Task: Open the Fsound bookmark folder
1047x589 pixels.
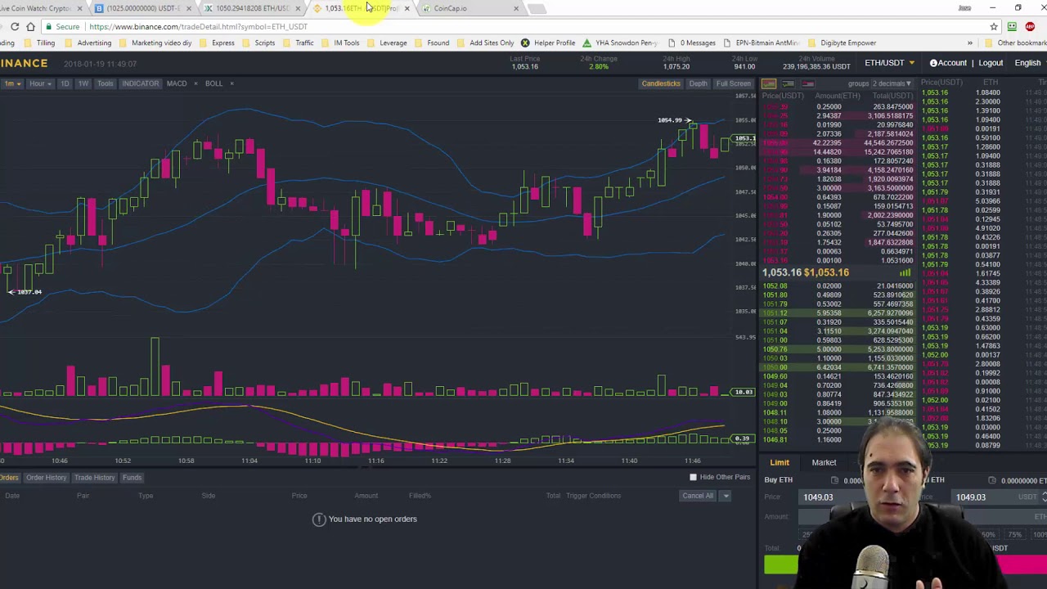Action: [x=432, y=43]
